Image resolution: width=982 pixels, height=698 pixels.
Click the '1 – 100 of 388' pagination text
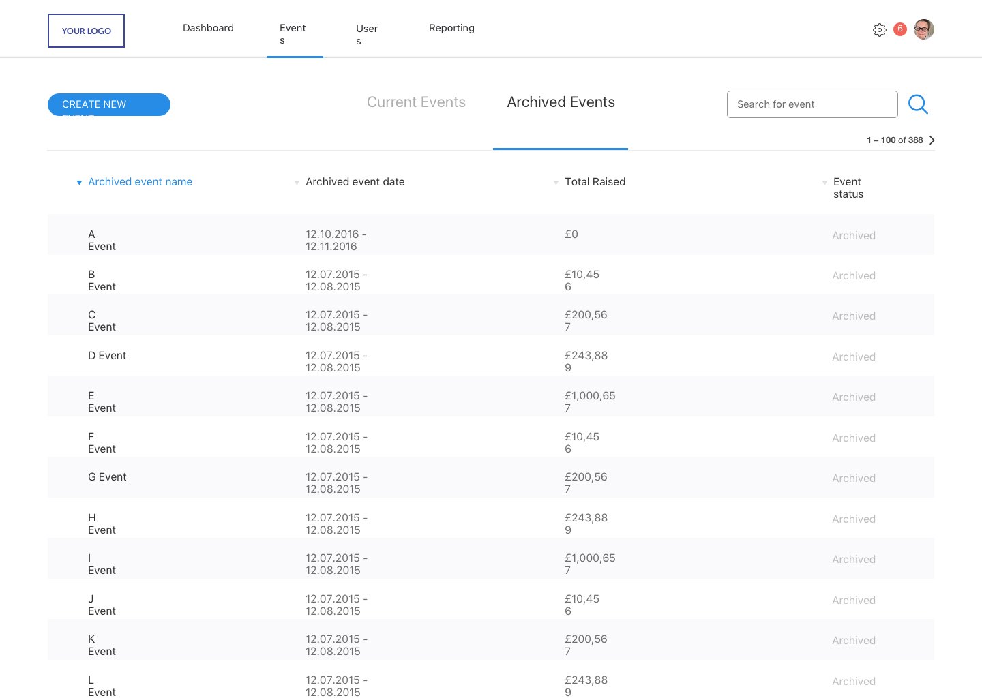[895, 140]
